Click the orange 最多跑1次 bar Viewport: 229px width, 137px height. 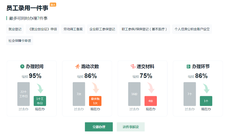95,101
